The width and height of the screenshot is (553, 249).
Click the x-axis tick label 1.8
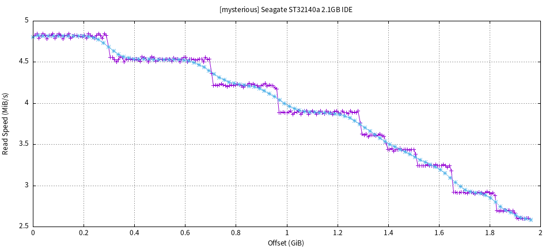click(490, 233)
